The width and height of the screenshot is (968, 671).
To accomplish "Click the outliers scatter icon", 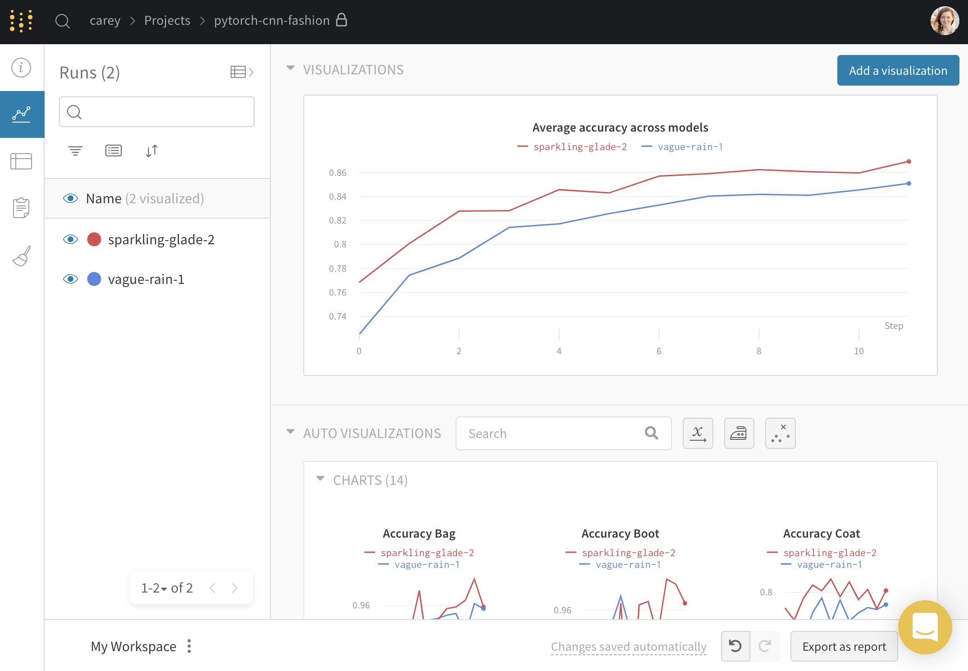I will [x=780, y=433].
